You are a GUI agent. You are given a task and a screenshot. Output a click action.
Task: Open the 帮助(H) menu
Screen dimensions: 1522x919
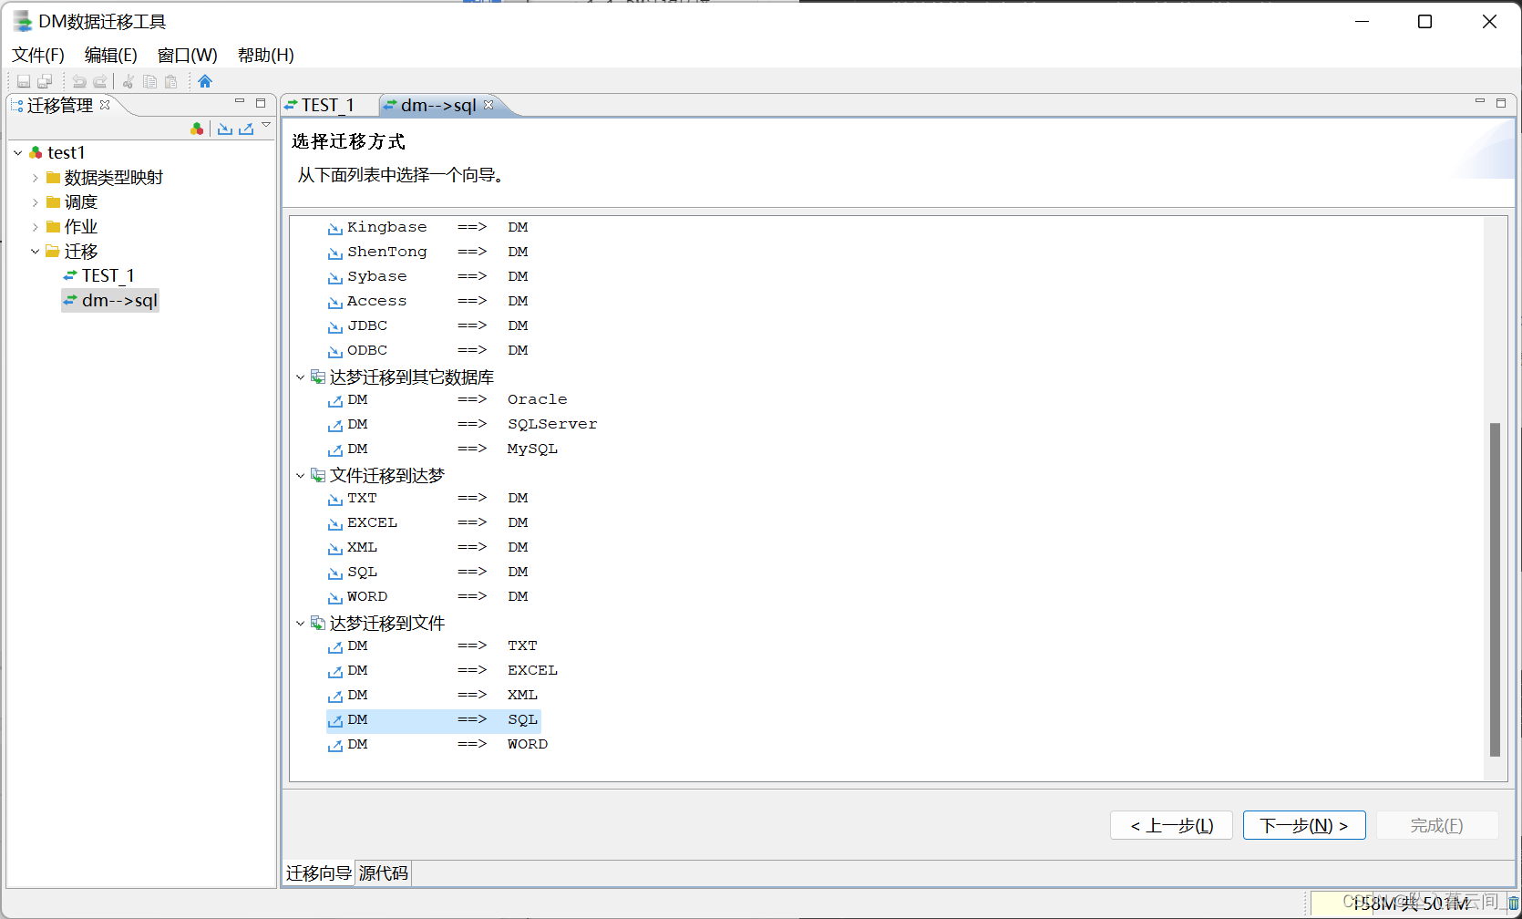point(266,55)
